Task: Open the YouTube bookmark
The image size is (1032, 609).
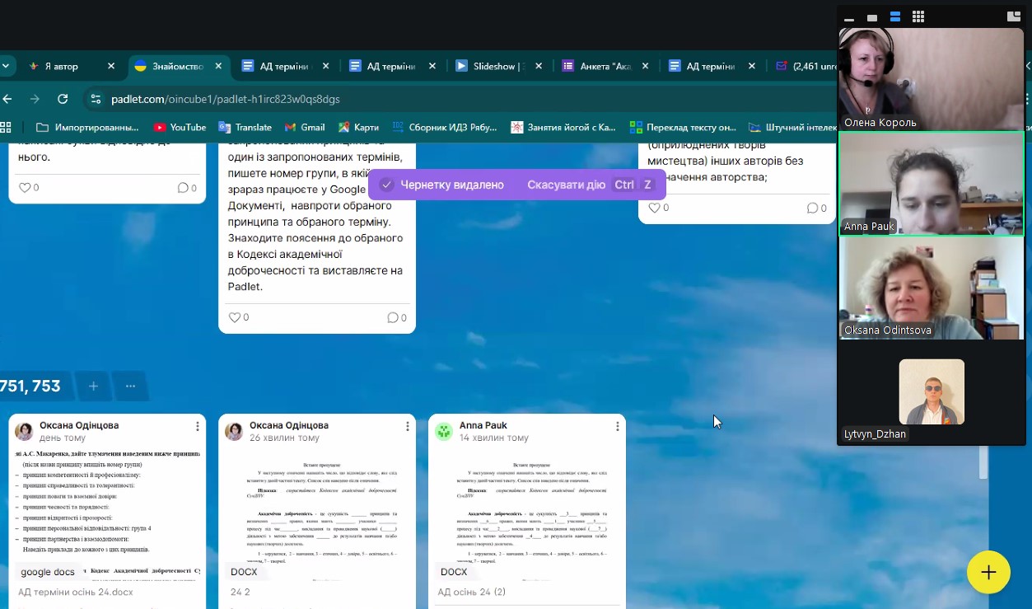Action: point(180,127)
